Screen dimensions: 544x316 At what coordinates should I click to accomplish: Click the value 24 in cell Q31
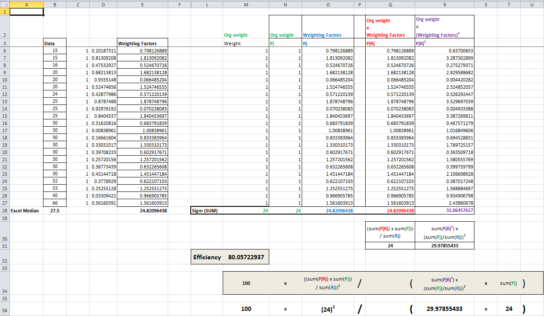click(x=390, y=246)
